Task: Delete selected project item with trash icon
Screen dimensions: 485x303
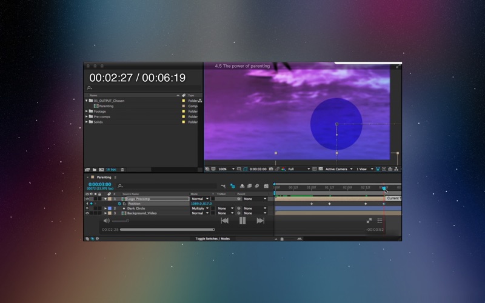Action: click(x=122, y=170)
